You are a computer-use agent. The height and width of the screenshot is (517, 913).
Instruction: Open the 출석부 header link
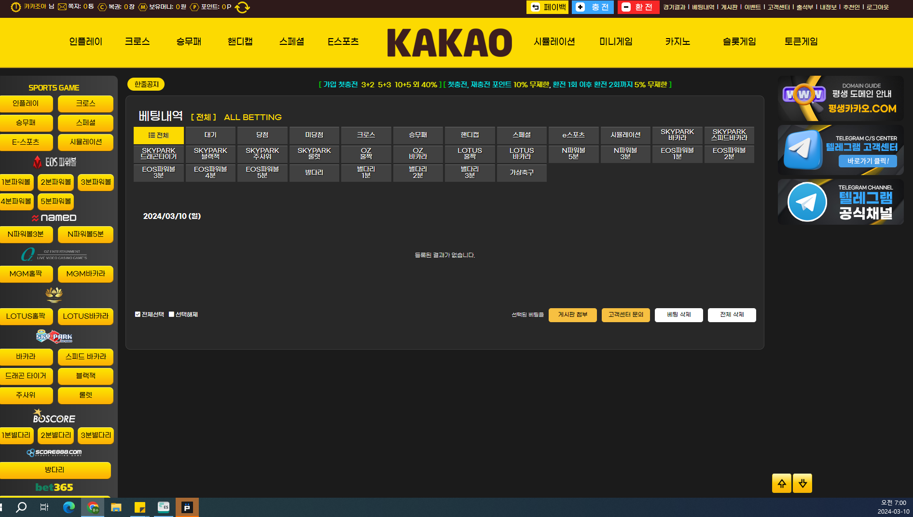tap(804, 7)
